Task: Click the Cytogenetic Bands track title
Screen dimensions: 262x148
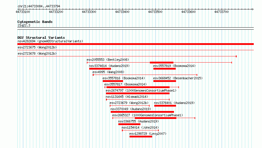Action: pyautogui.click(x=35, y=22)
